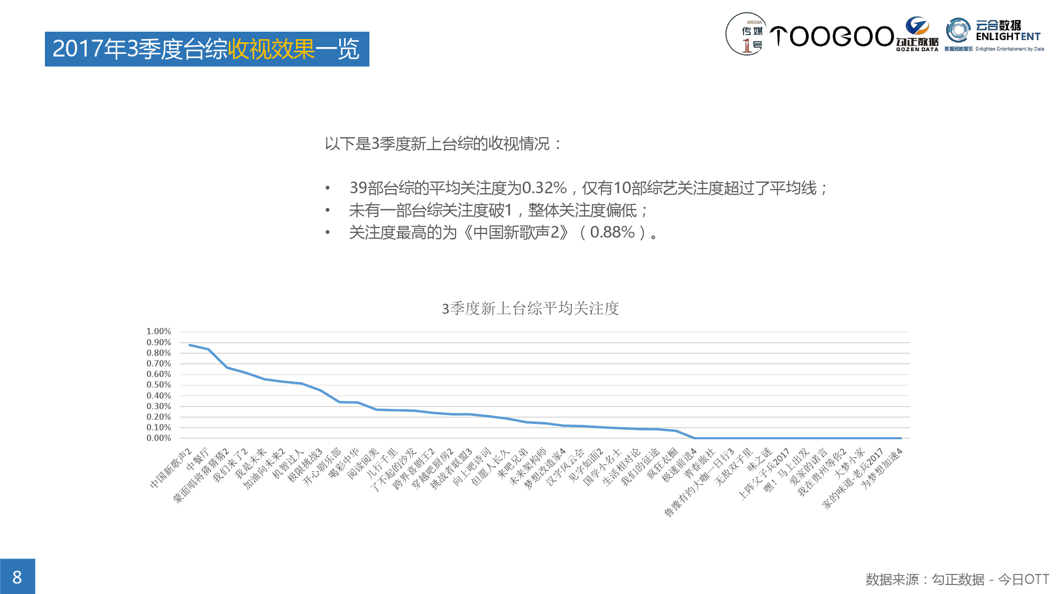The height and width of the screenshot is (594, 1057).
Task: Click the 云合数据 ENLIGHTENT brand text
Action: pyautogui.click(x=1007, y=31)
